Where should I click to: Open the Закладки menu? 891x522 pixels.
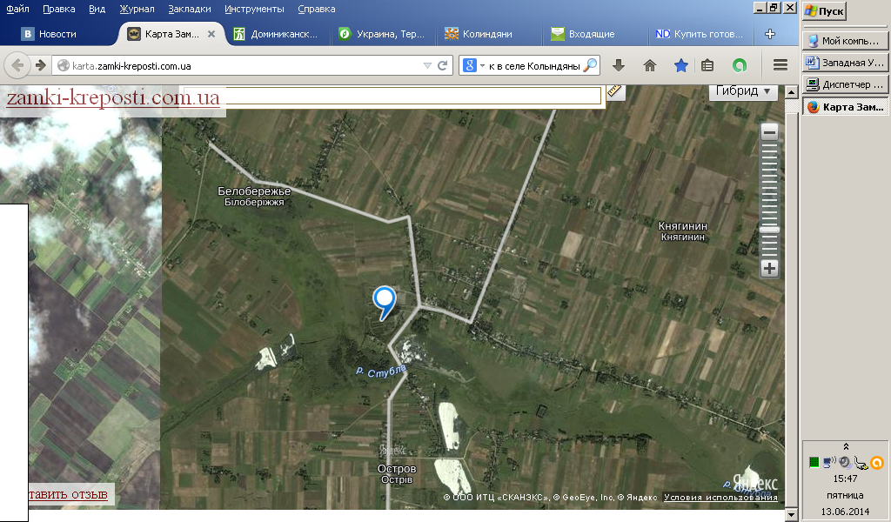point(189,9)
